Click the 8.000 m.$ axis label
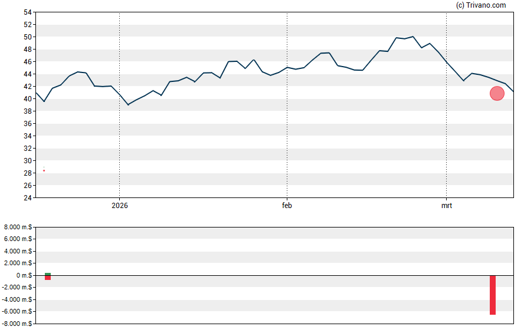Viewport: 524px width, 333px height. point(19,227)
